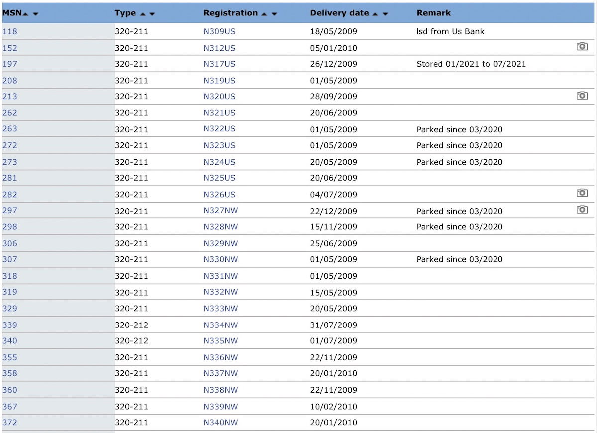Open MSN 306 link
Image resolution: width=597 pixels, height=433 pixels.
pyautogui.click(x=9, y=243)
